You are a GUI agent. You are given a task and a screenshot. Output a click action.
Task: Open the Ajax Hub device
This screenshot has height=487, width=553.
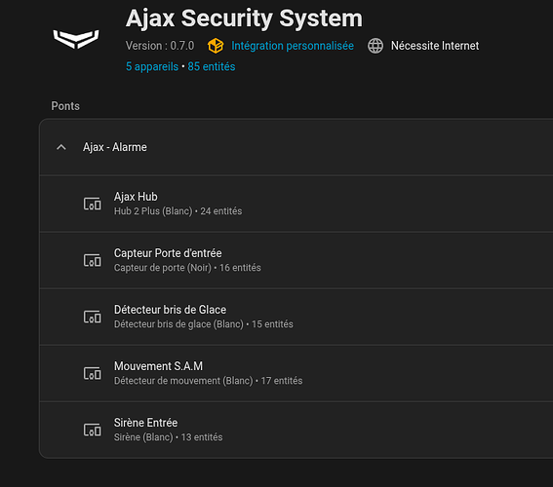[x=296, y=204]
